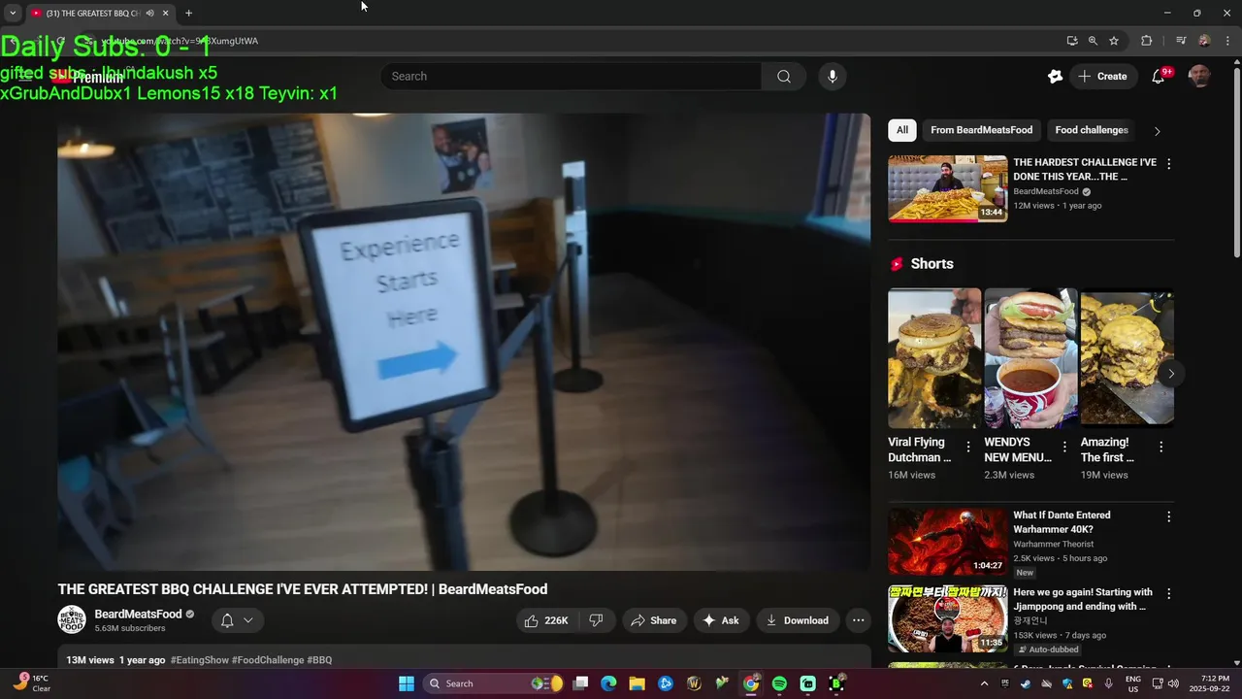Open options for THE HARDEST CHALLENGE video
The width and height of the screenshot is (1242, 699).
tap(1168, 164)
